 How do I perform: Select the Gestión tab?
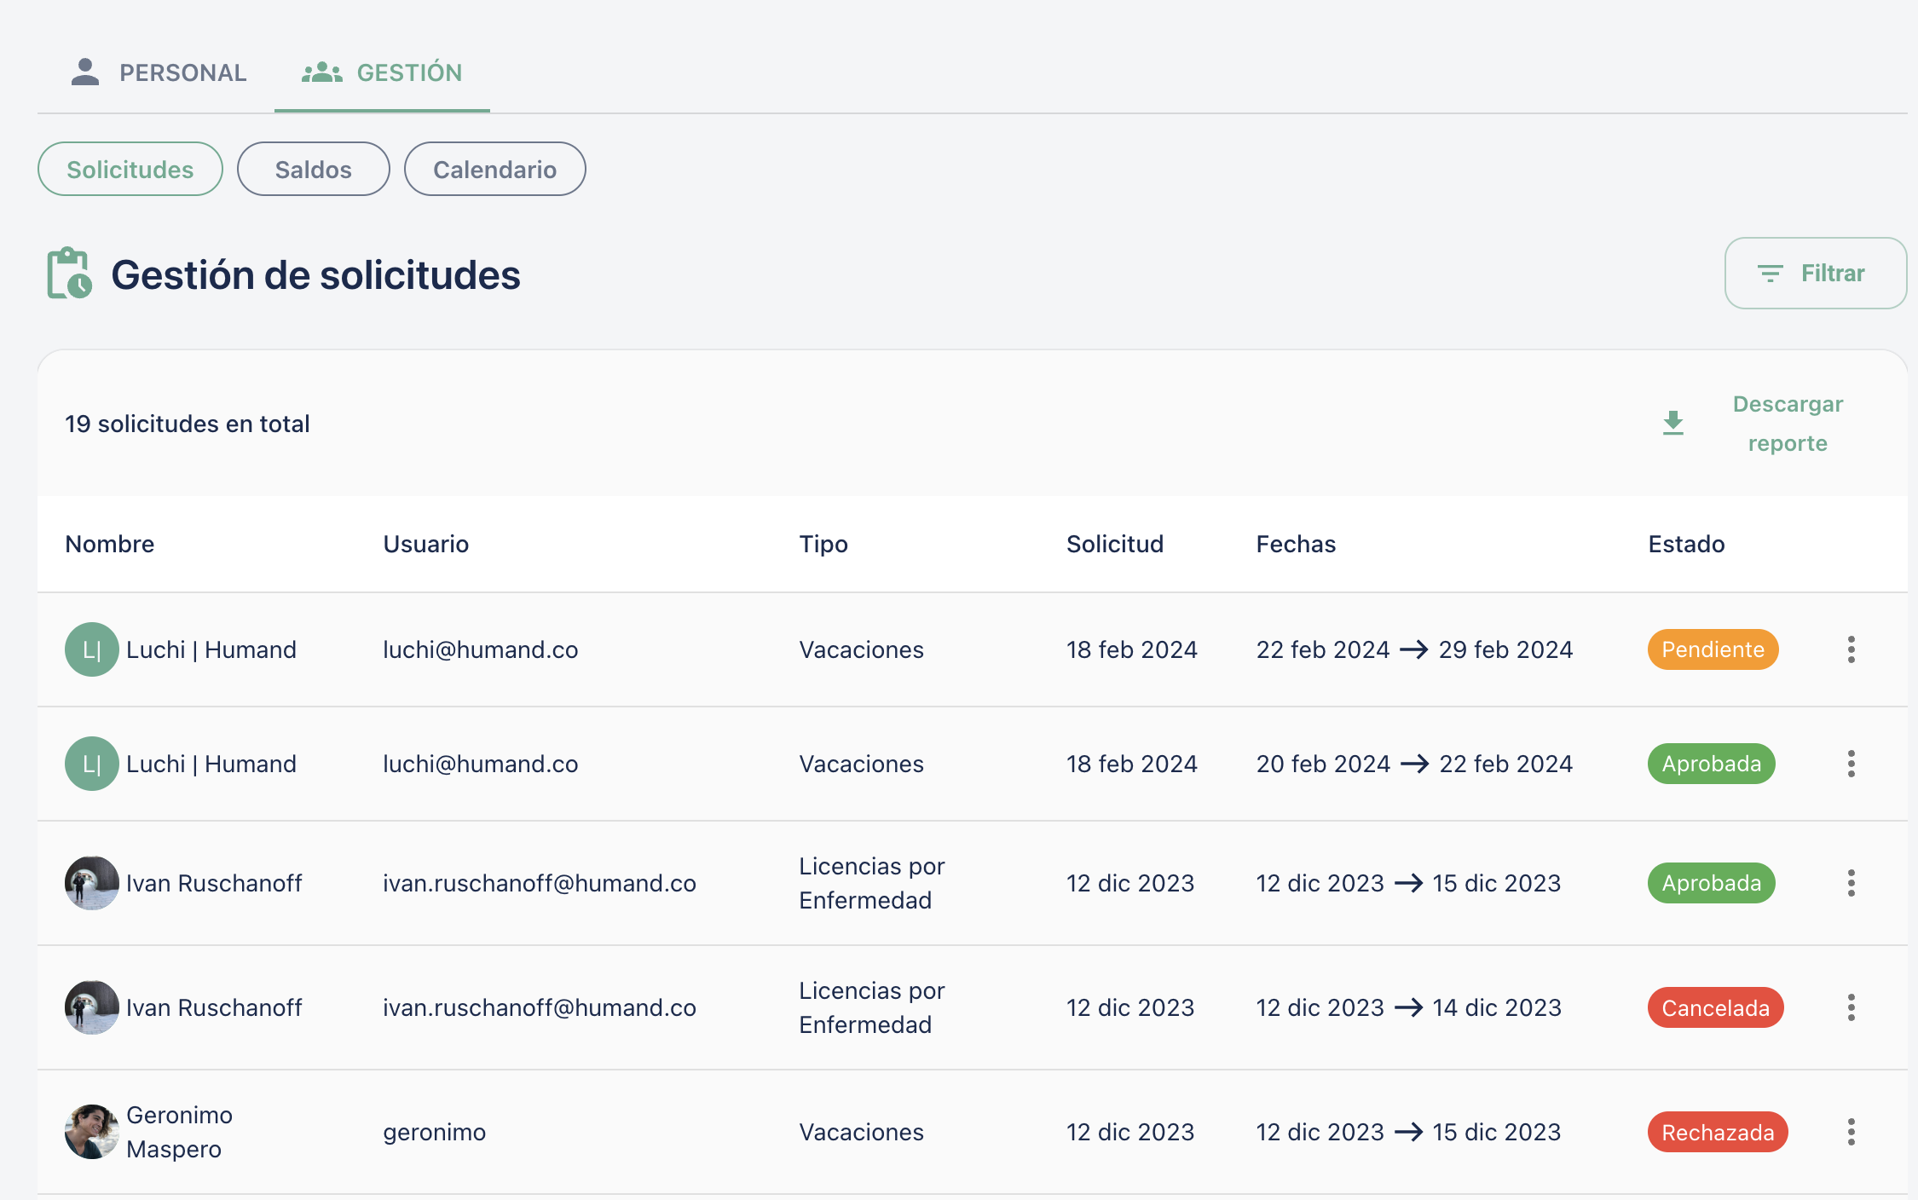tap(382, 72)
